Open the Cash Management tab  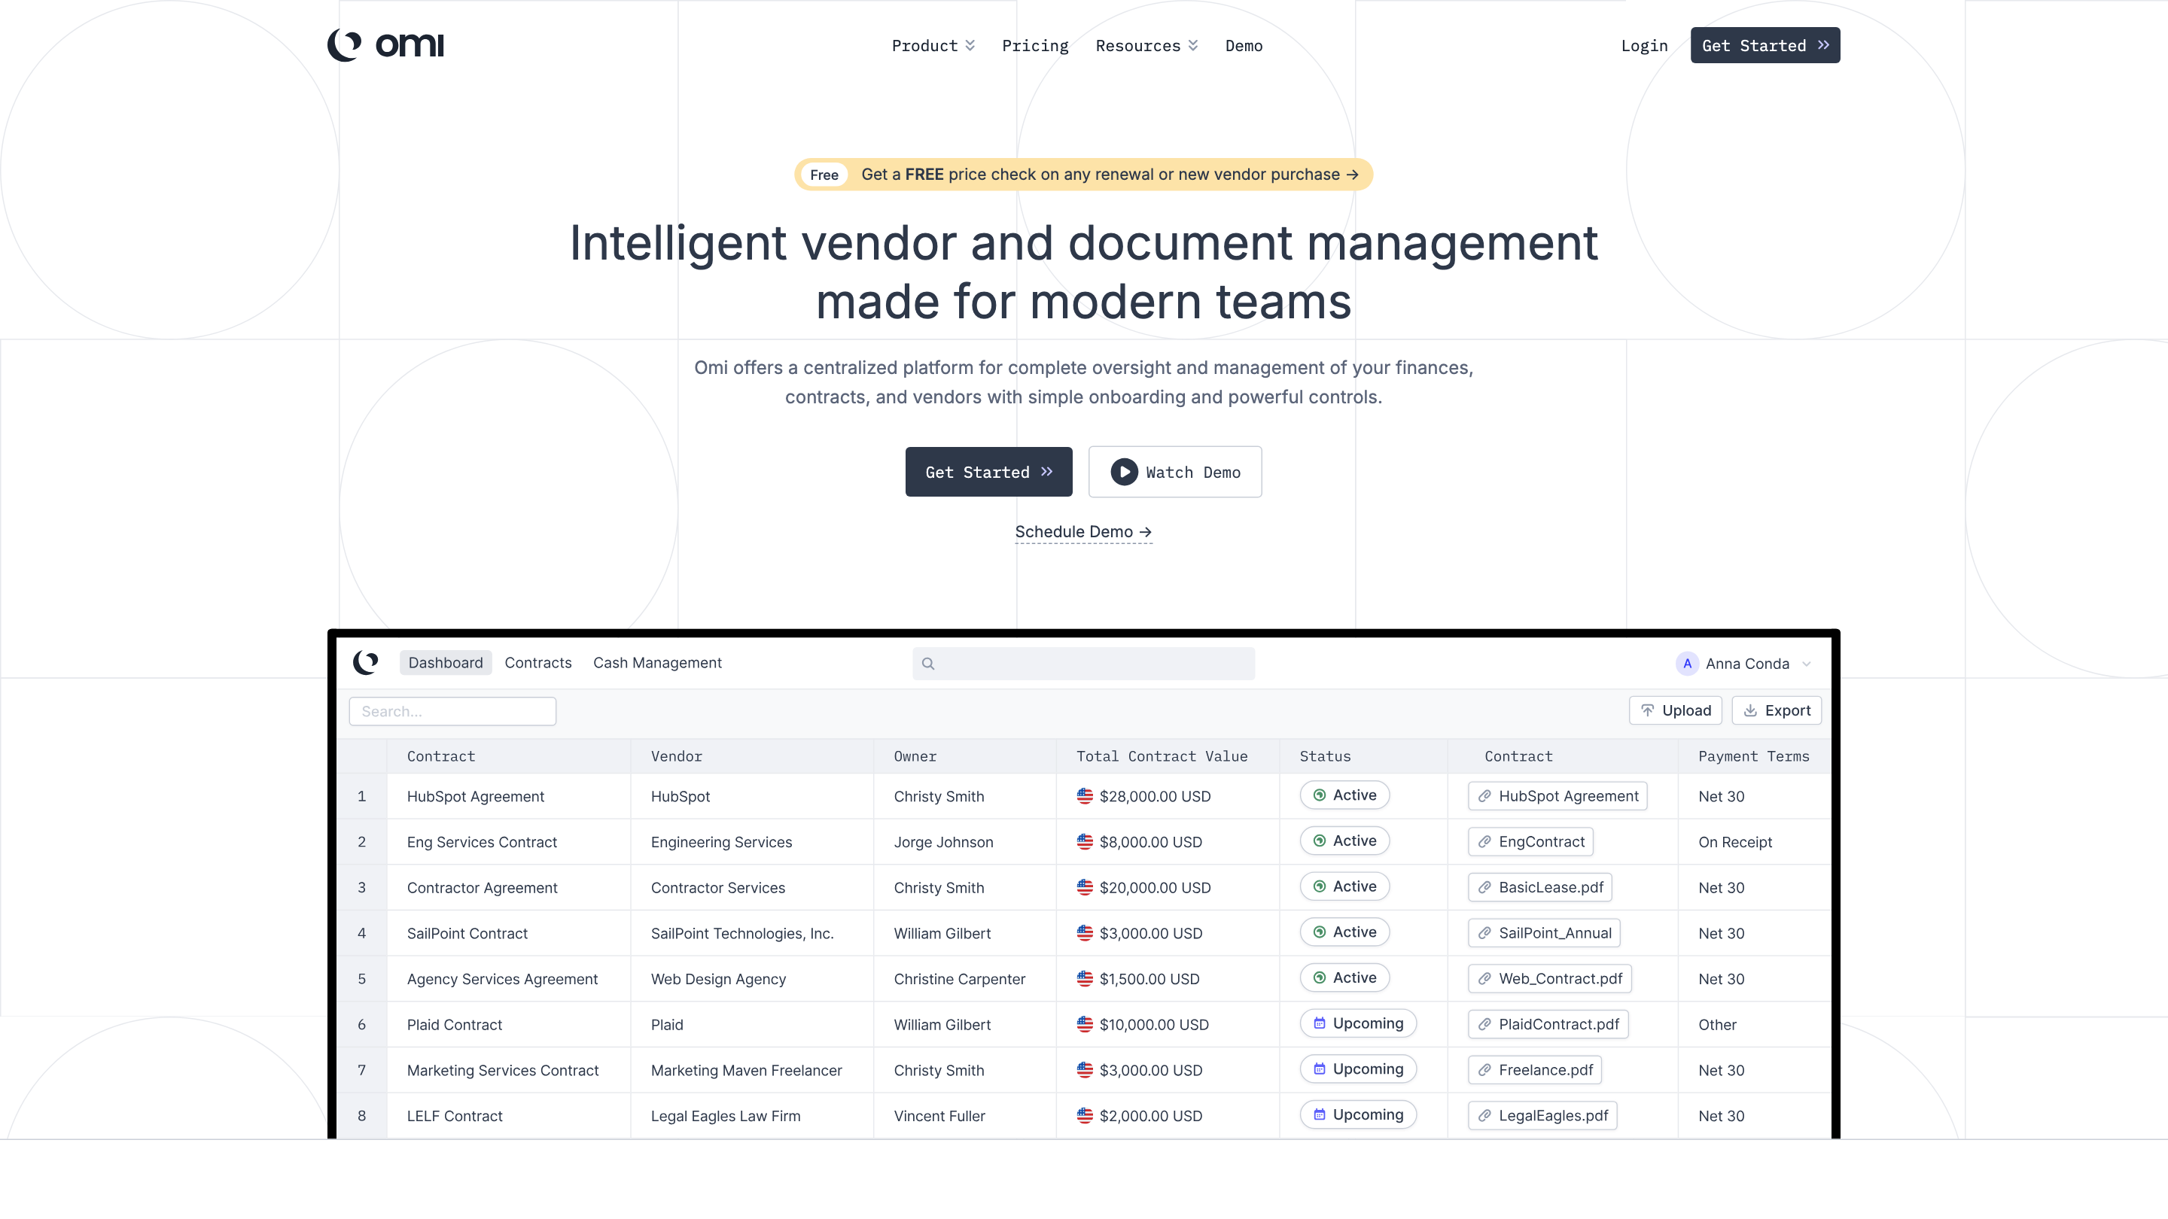tap(657, 663)
